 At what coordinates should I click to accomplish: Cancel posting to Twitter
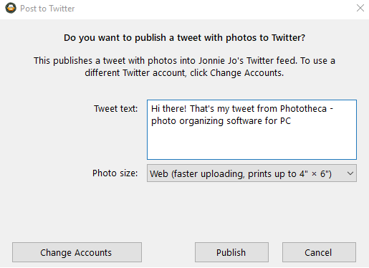point(319,252)
